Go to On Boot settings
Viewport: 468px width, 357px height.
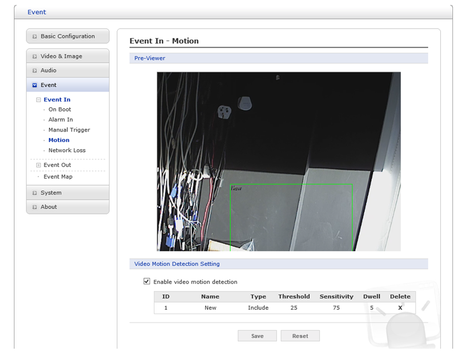coord(59,109)
